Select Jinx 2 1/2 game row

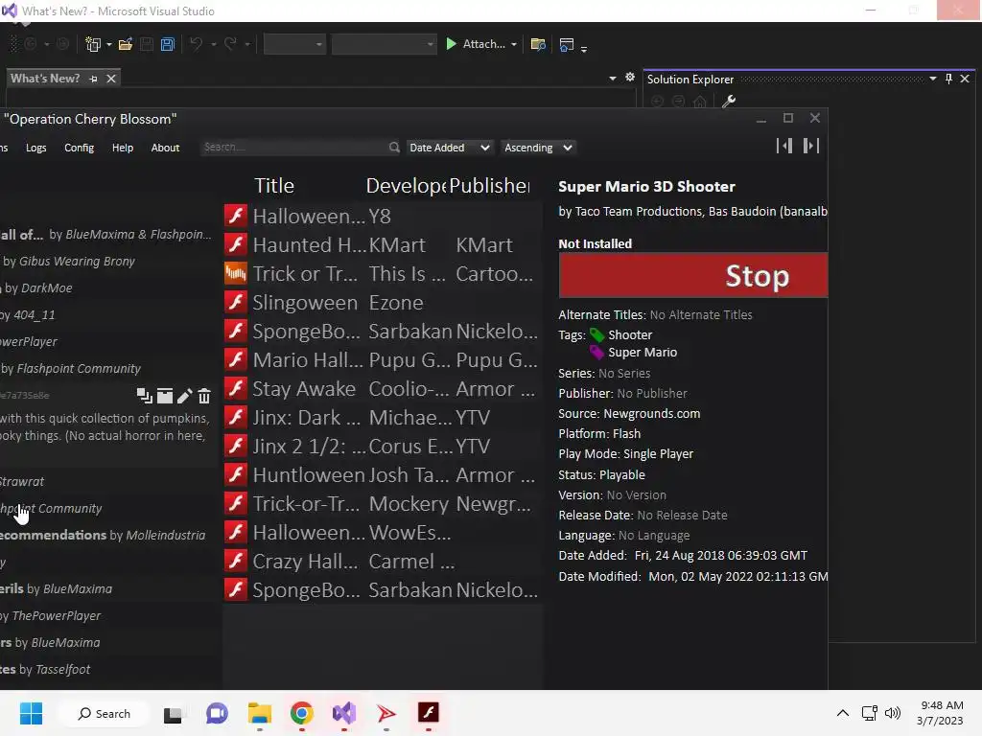[383, 447]
